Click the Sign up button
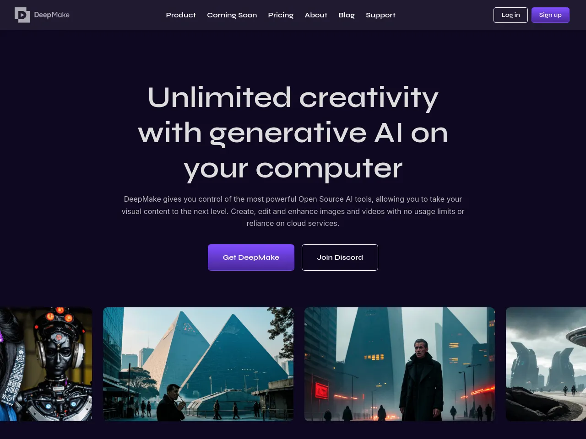 pyautogui.click(x=550, y=15)
